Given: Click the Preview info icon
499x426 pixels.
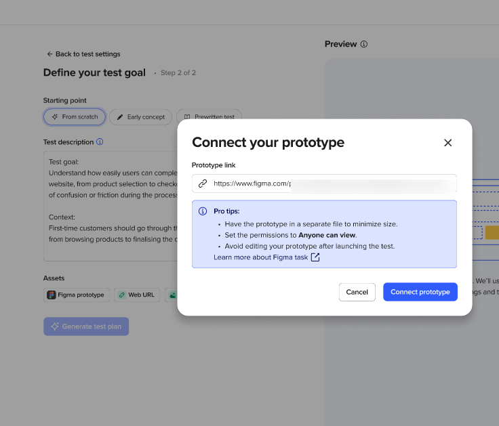Looking at the screenshot, I should click(x=364, y=44).
